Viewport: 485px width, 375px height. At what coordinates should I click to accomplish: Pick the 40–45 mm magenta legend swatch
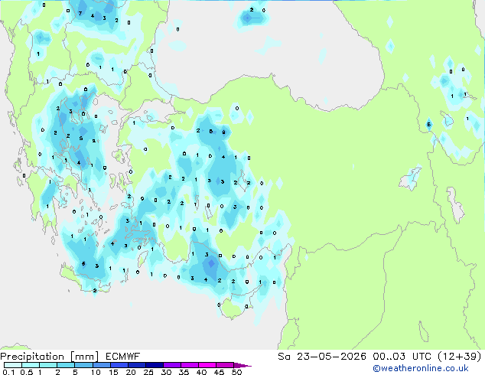207,365
